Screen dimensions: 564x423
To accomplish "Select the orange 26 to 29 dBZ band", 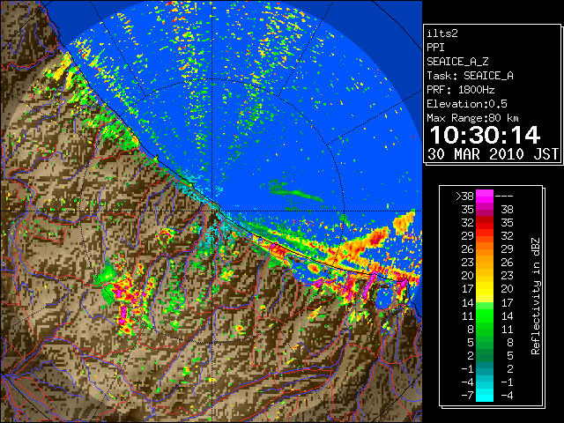I will pyautogui.click(x=484, y=249).
